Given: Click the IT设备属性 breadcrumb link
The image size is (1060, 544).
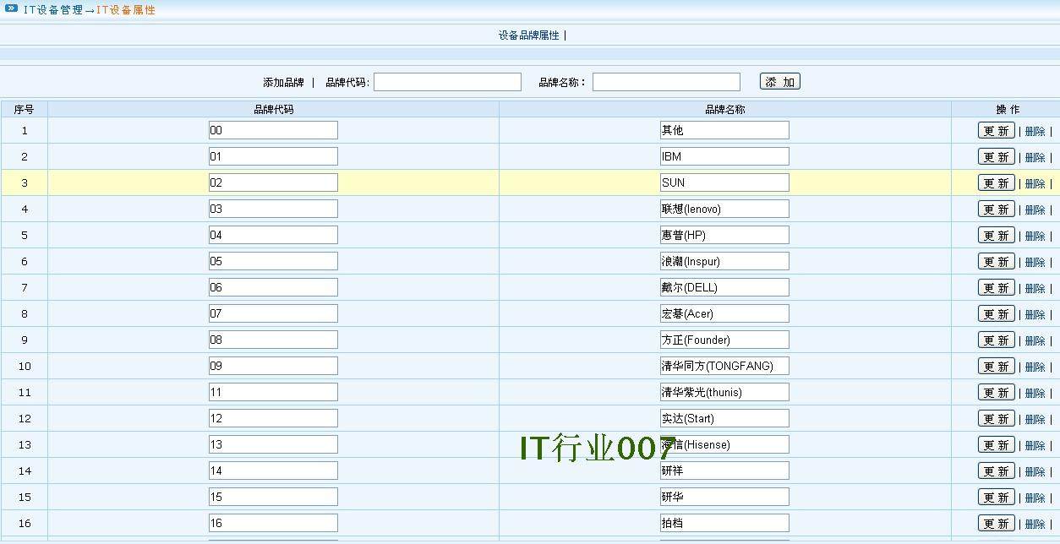Looking at the screenshot, I should (x=126, y=10).
